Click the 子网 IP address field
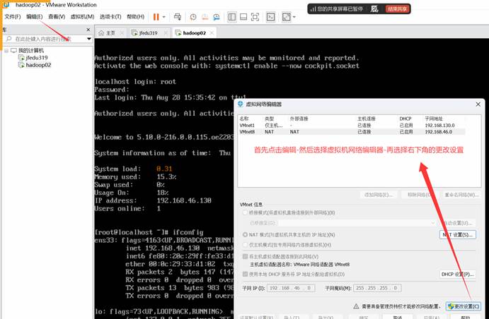The width and height of the screenshot is (489, 319). [x=291, y=288]
